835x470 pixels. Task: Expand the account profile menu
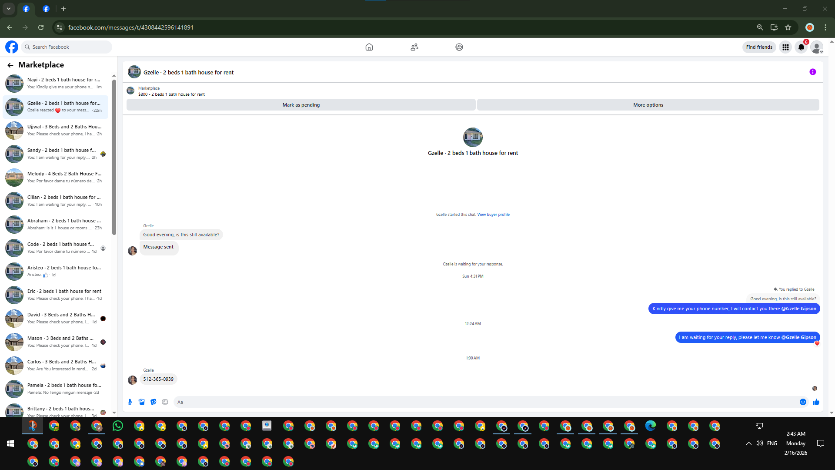pos(817,47)
